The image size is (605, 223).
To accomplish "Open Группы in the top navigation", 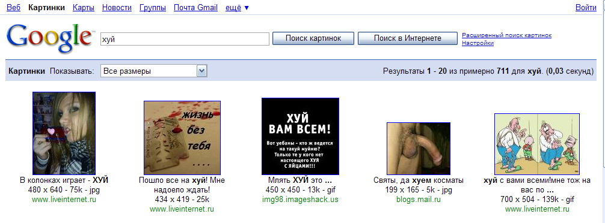I will [153, 8].
